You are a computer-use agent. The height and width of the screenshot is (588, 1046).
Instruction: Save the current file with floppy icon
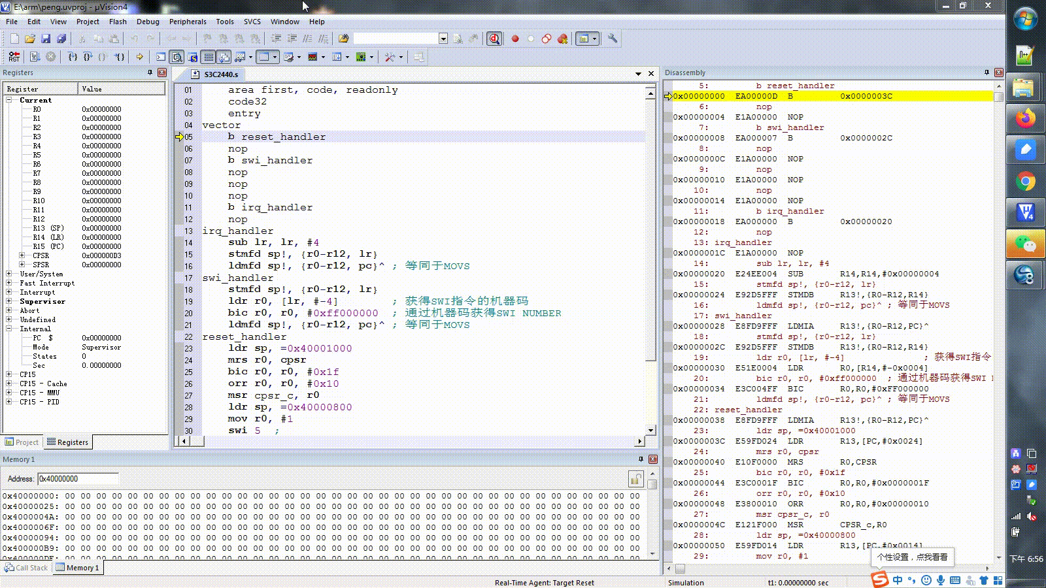pyautogui.click(x=46, y=39)
